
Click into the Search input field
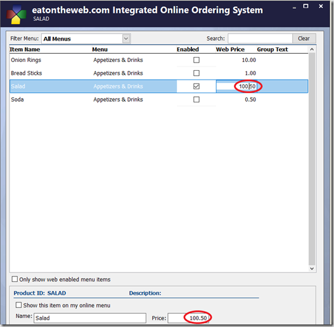pyautogui.click(x=260, y=39)
